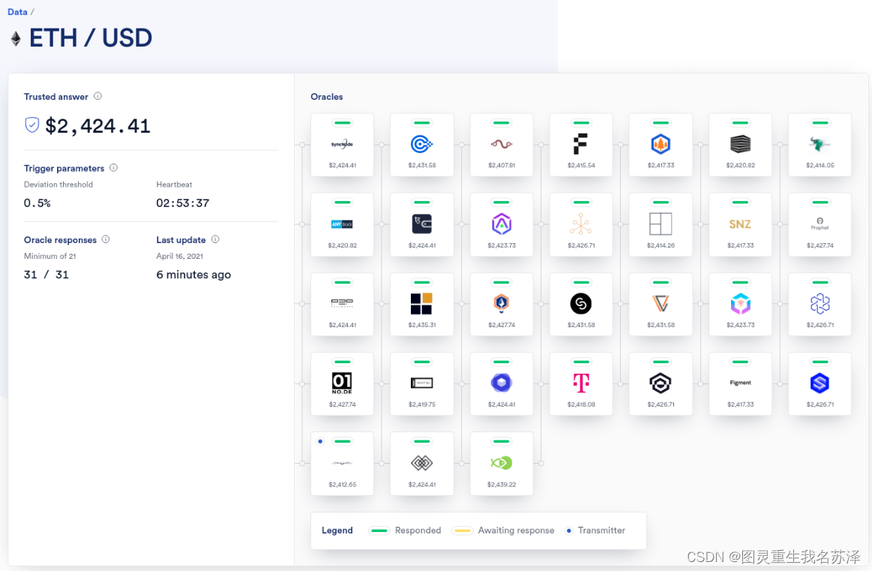Screen dimensions: 872x571
Task: Click the Legend label
Action: pyautogui.click(x=337, y=530)
